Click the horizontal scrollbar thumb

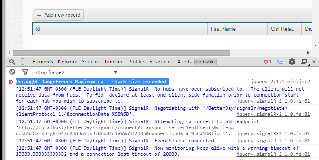pos(121,53)
